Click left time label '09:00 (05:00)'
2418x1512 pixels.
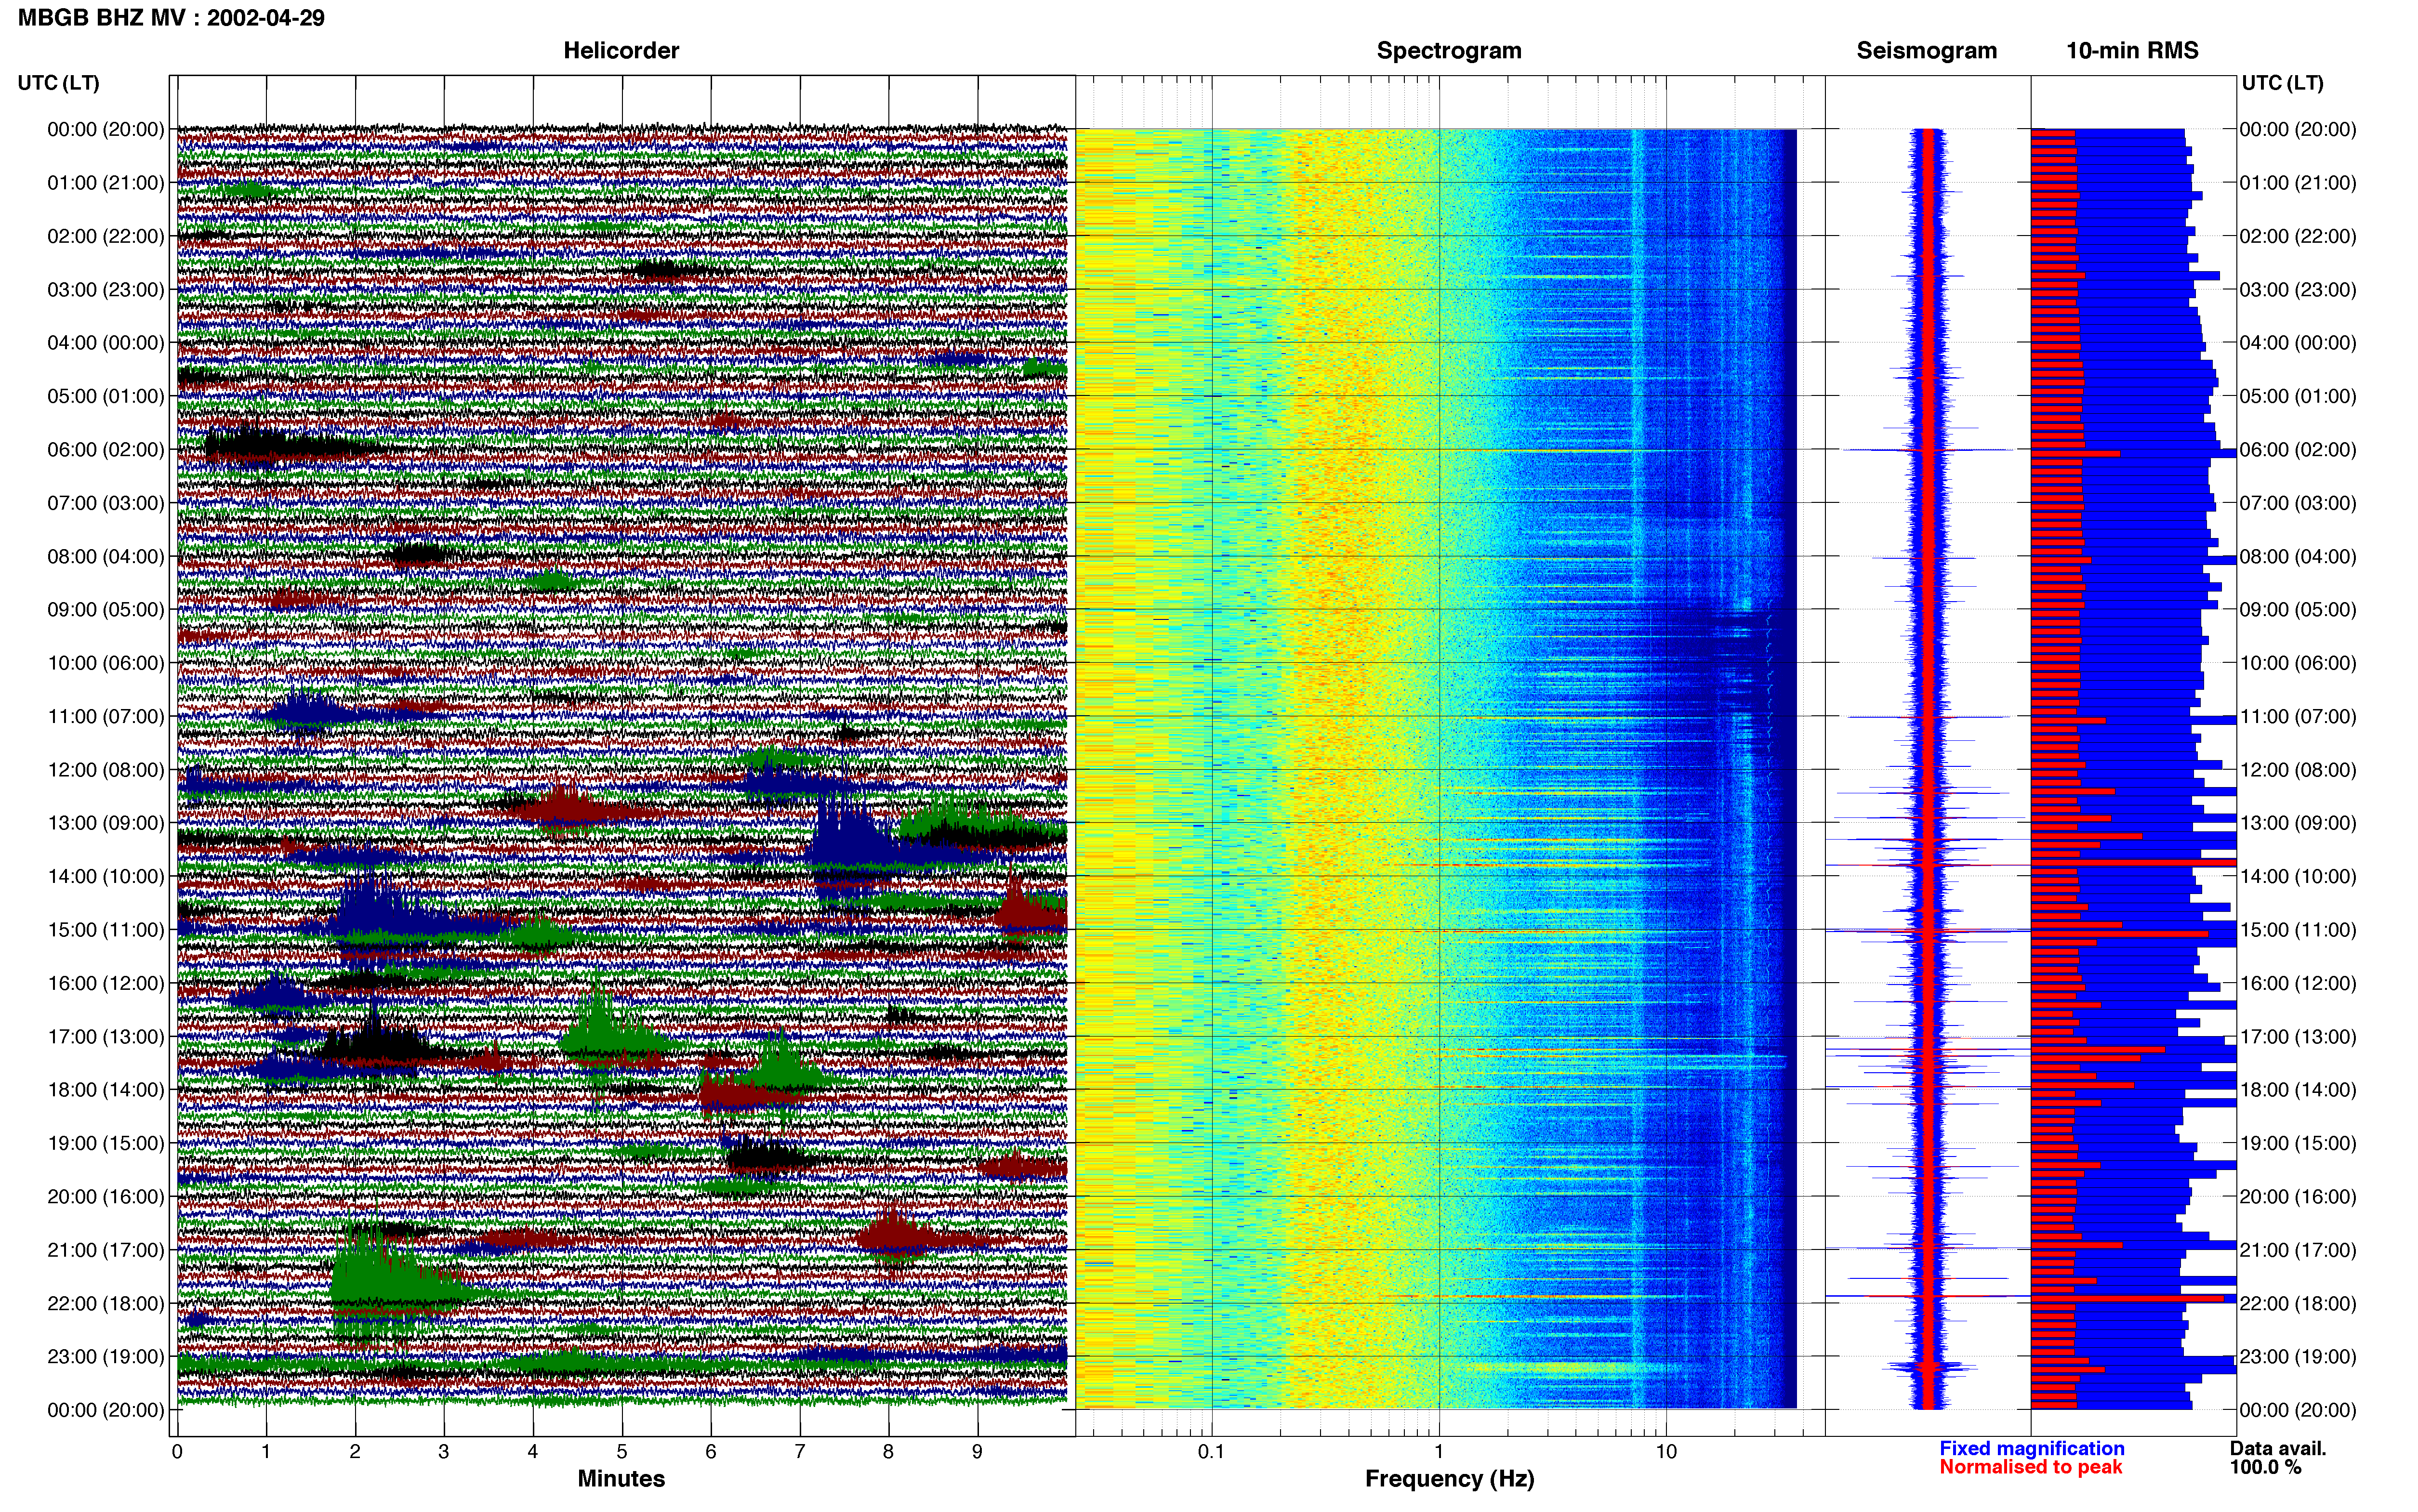[106, 610]
